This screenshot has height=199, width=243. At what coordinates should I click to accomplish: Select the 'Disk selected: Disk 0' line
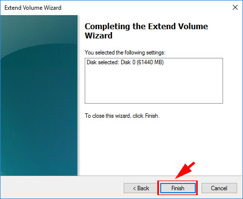point(125,62)
